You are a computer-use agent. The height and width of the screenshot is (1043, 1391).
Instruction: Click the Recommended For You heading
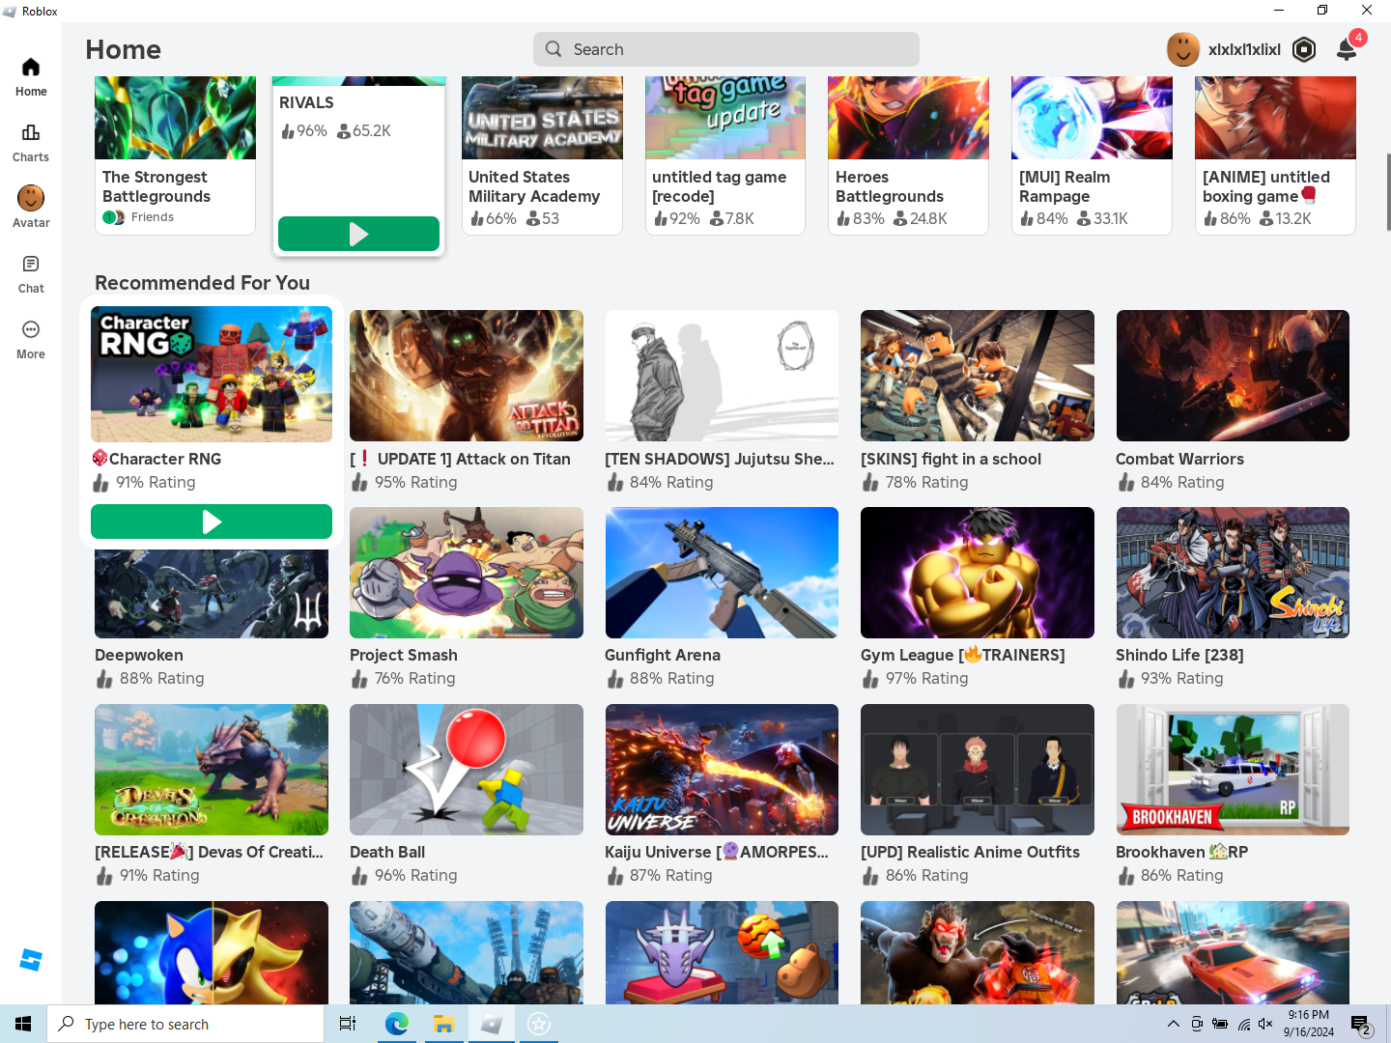point(203,283)
